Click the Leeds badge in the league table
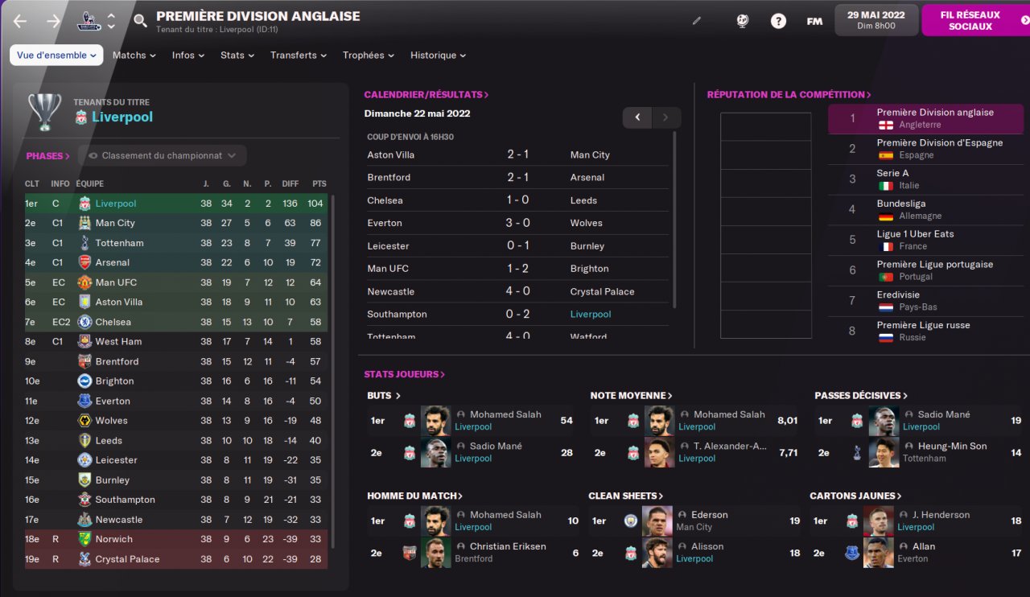This screenshot has height=597, width=1030. (84, 440)
